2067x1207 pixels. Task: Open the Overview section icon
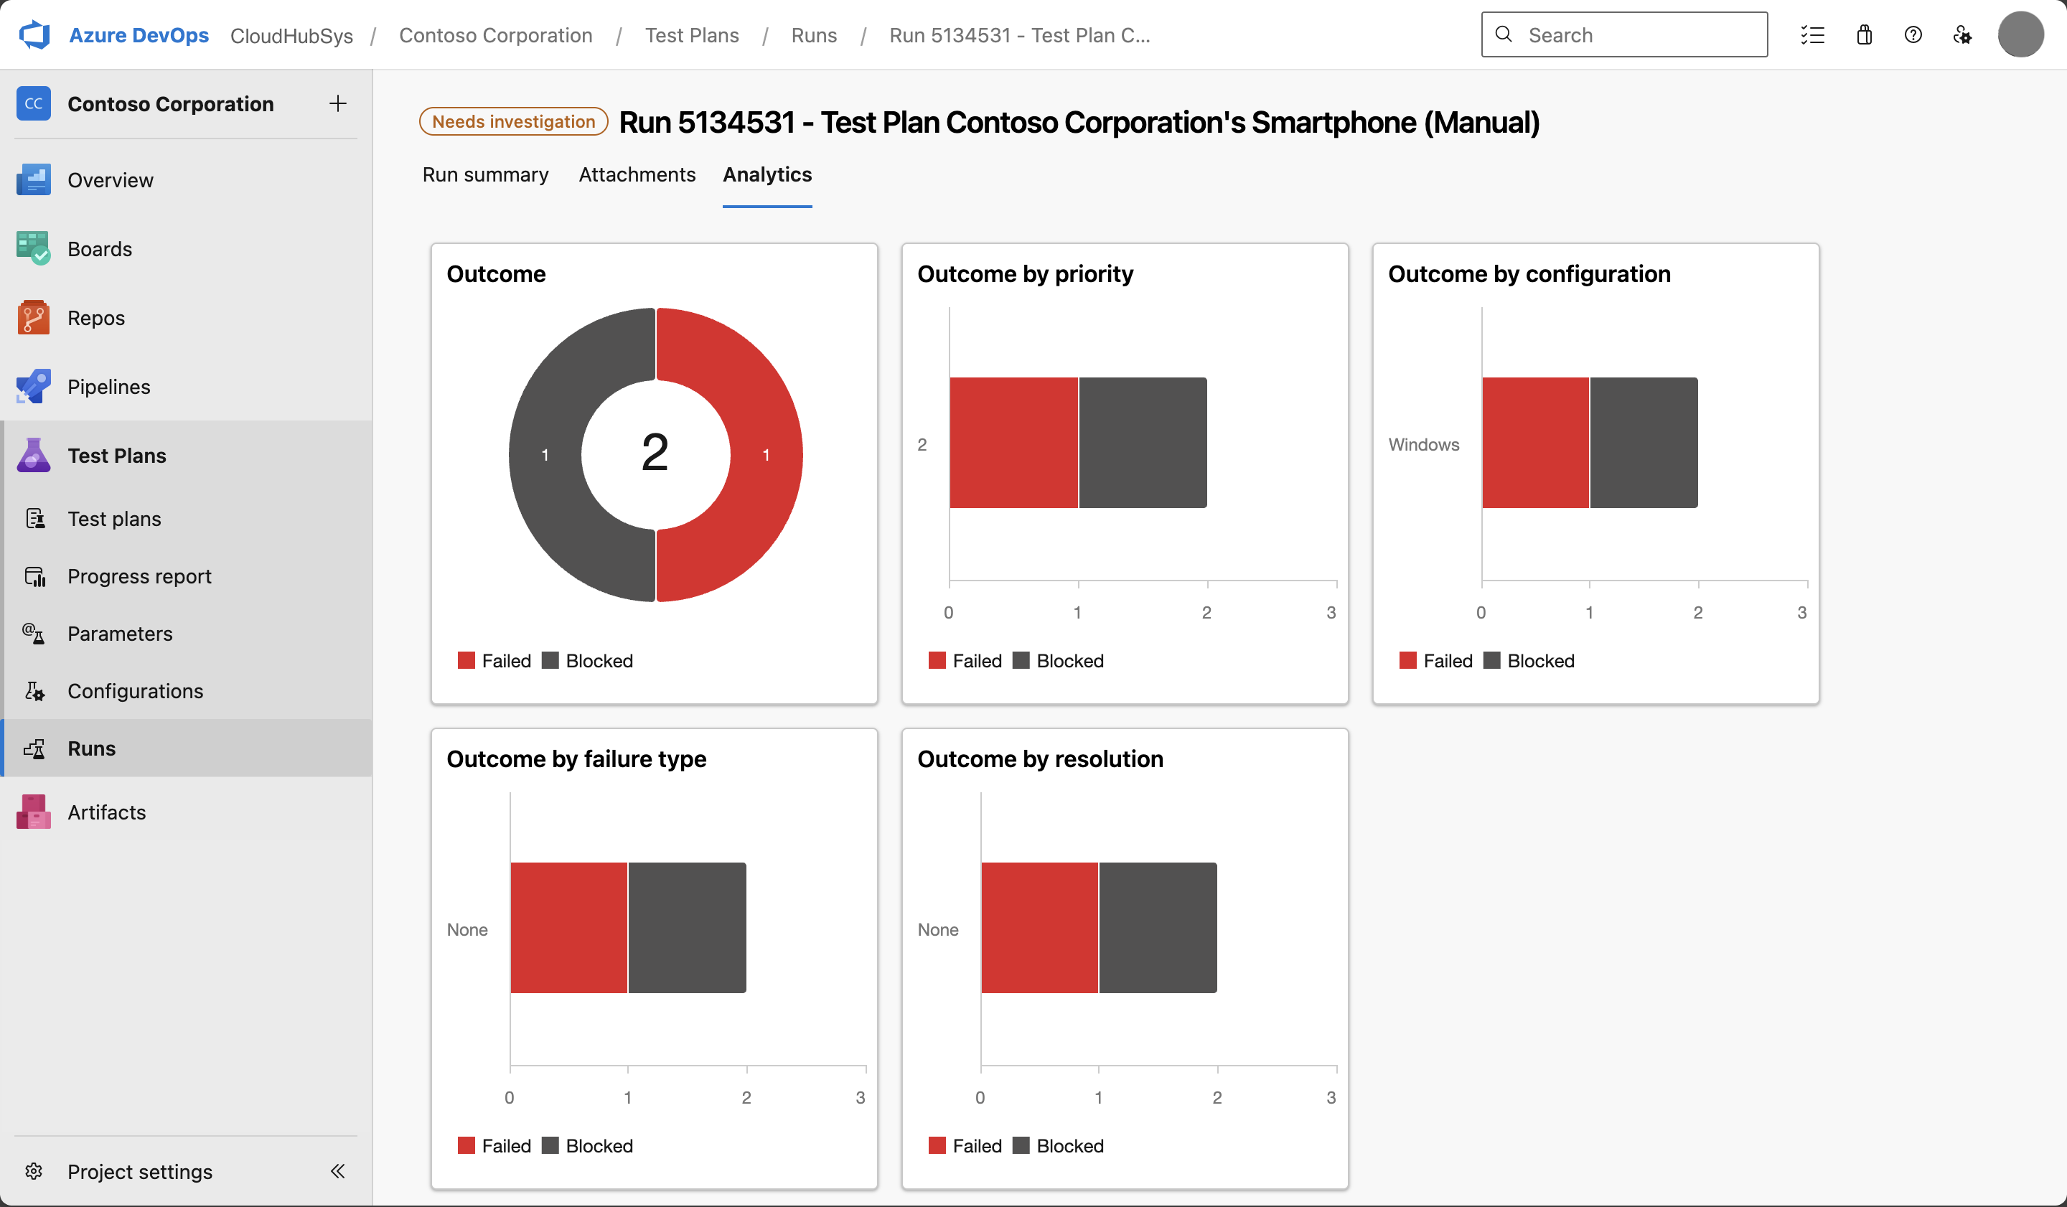pos(34,179)
